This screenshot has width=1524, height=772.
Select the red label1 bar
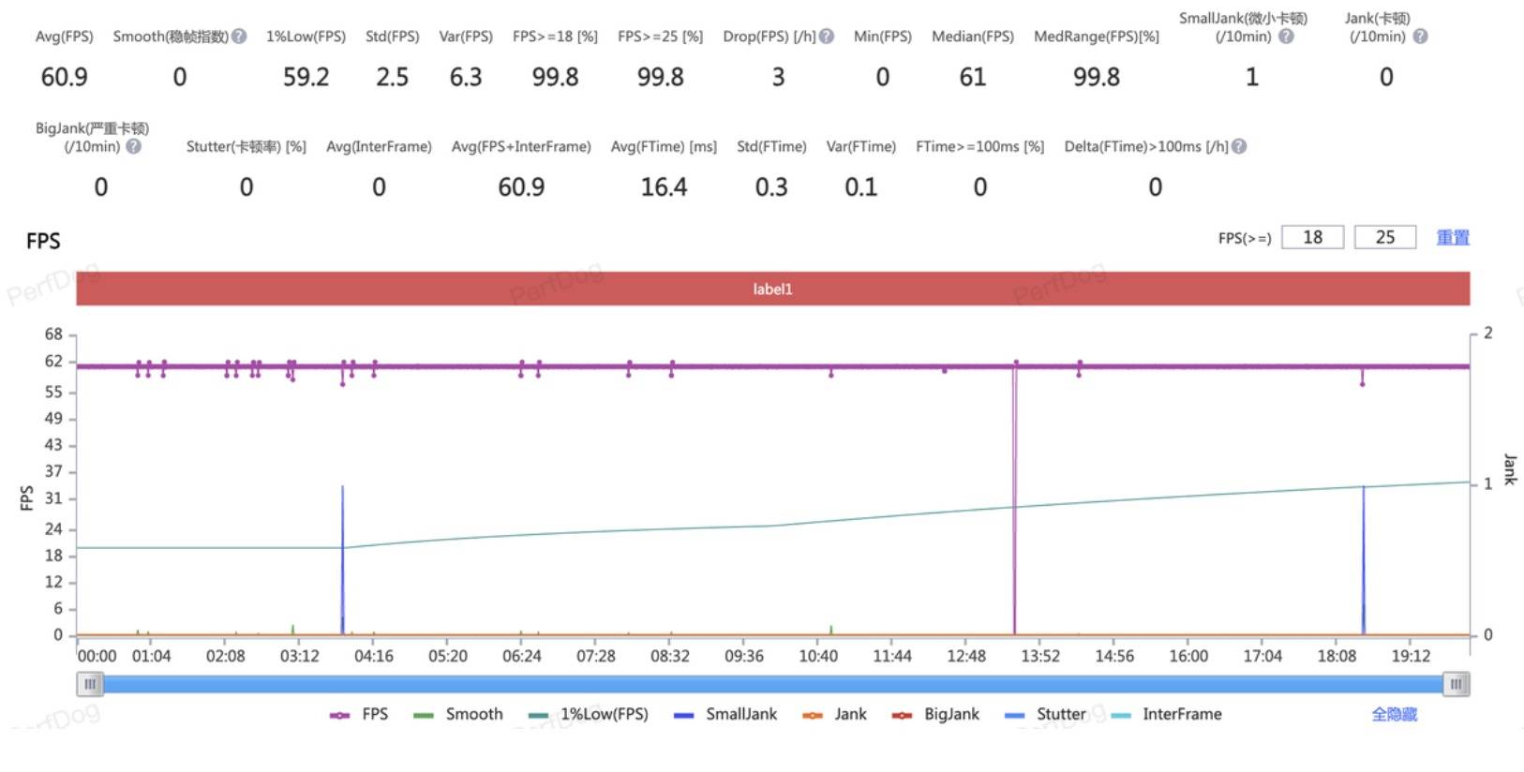(x=773, y=289)
